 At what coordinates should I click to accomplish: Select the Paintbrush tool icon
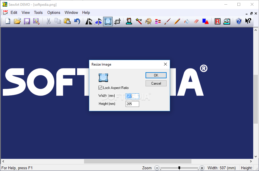(167, 21)
